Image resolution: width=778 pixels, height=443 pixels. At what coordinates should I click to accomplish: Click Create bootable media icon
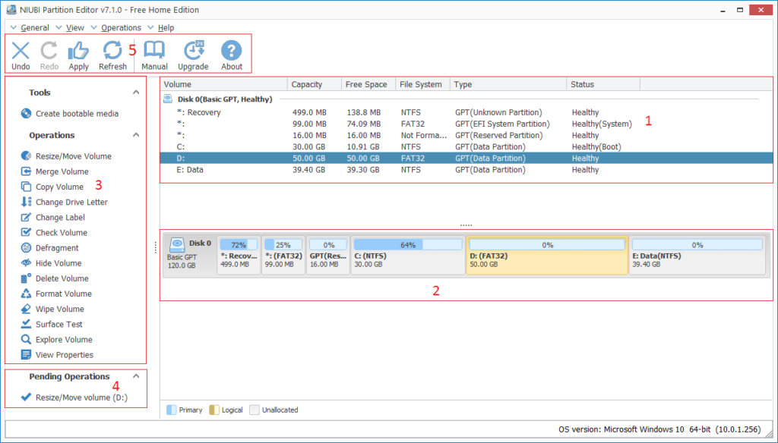tap(26, 114)
